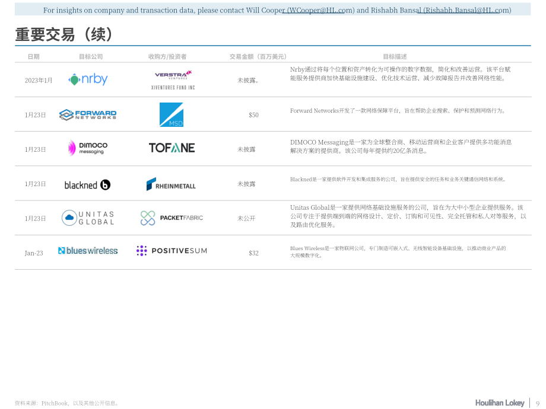The width and height of the screenshot is (546, 409).
Task: Select the PositiveSum logo
Action: click(x=172, y=251)
